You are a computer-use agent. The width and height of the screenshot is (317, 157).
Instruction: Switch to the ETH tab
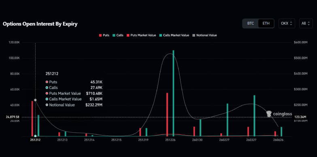coord(266,23)
